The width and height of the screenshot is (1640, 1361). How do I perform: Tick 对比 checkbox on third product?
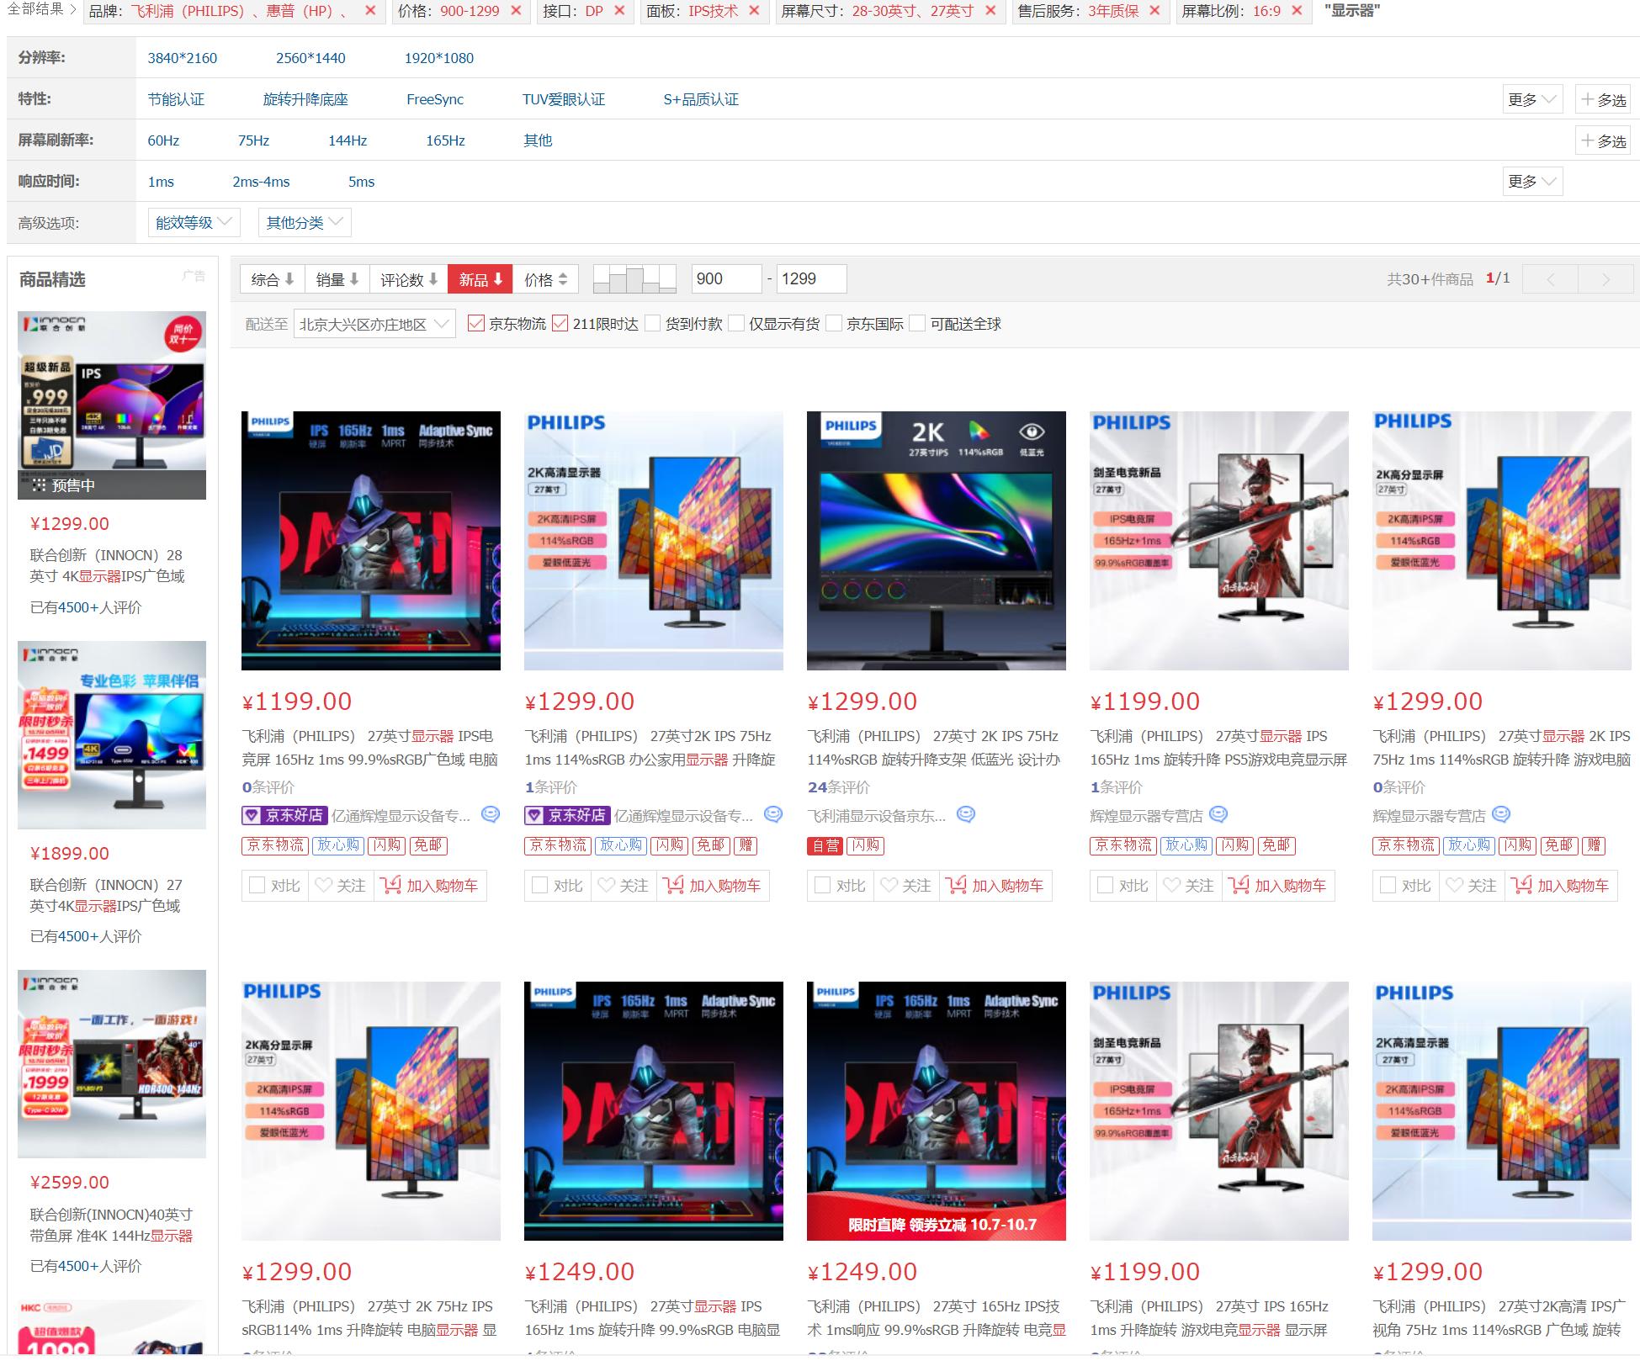(x=823, y=885)
